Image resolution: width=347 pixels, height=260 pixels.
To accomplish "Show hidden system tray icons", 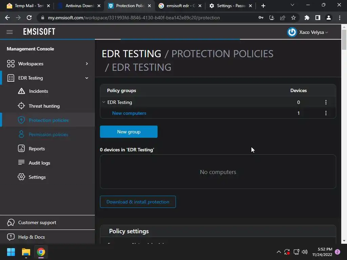I will (x=279, y=252).
